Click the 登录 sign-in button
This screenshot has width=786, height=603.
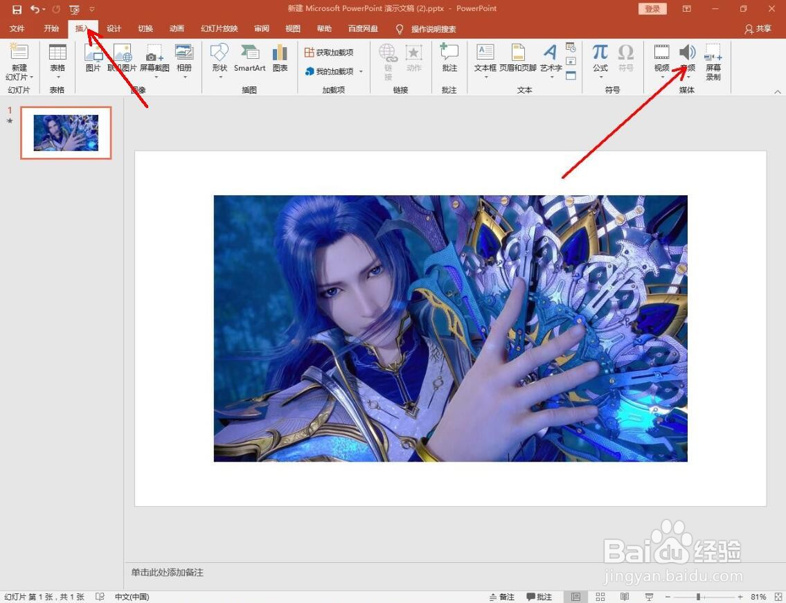point(652,9)
